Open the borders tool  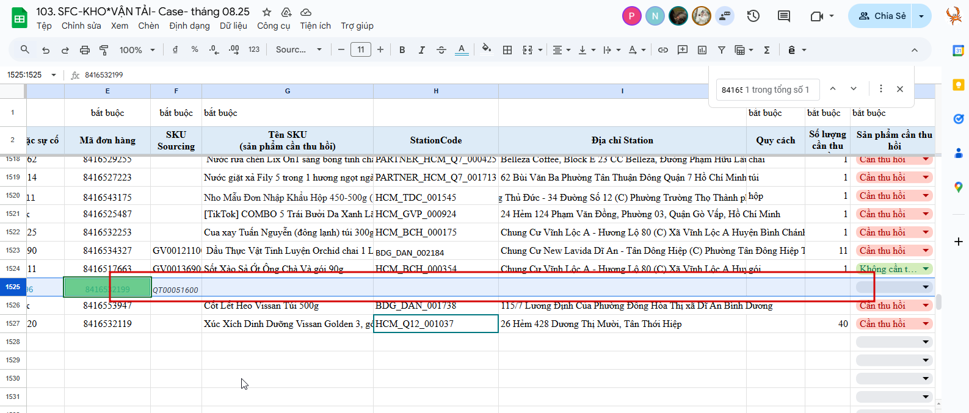tap(507, 50)
